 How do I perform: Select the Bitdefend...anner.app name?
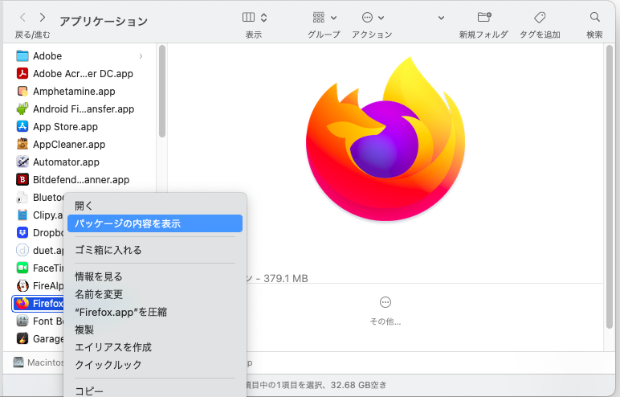(81, 180)
